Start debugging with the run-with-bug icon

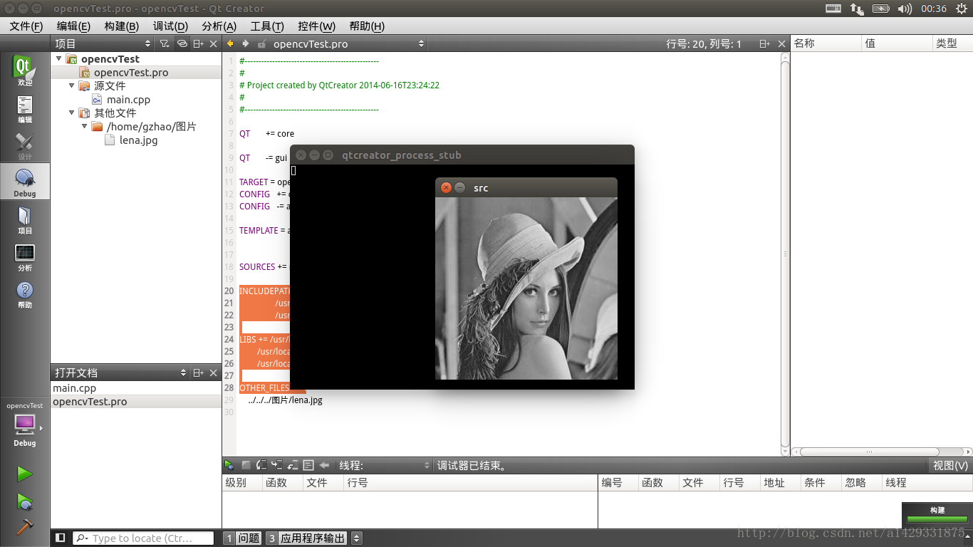pos(25,501)
